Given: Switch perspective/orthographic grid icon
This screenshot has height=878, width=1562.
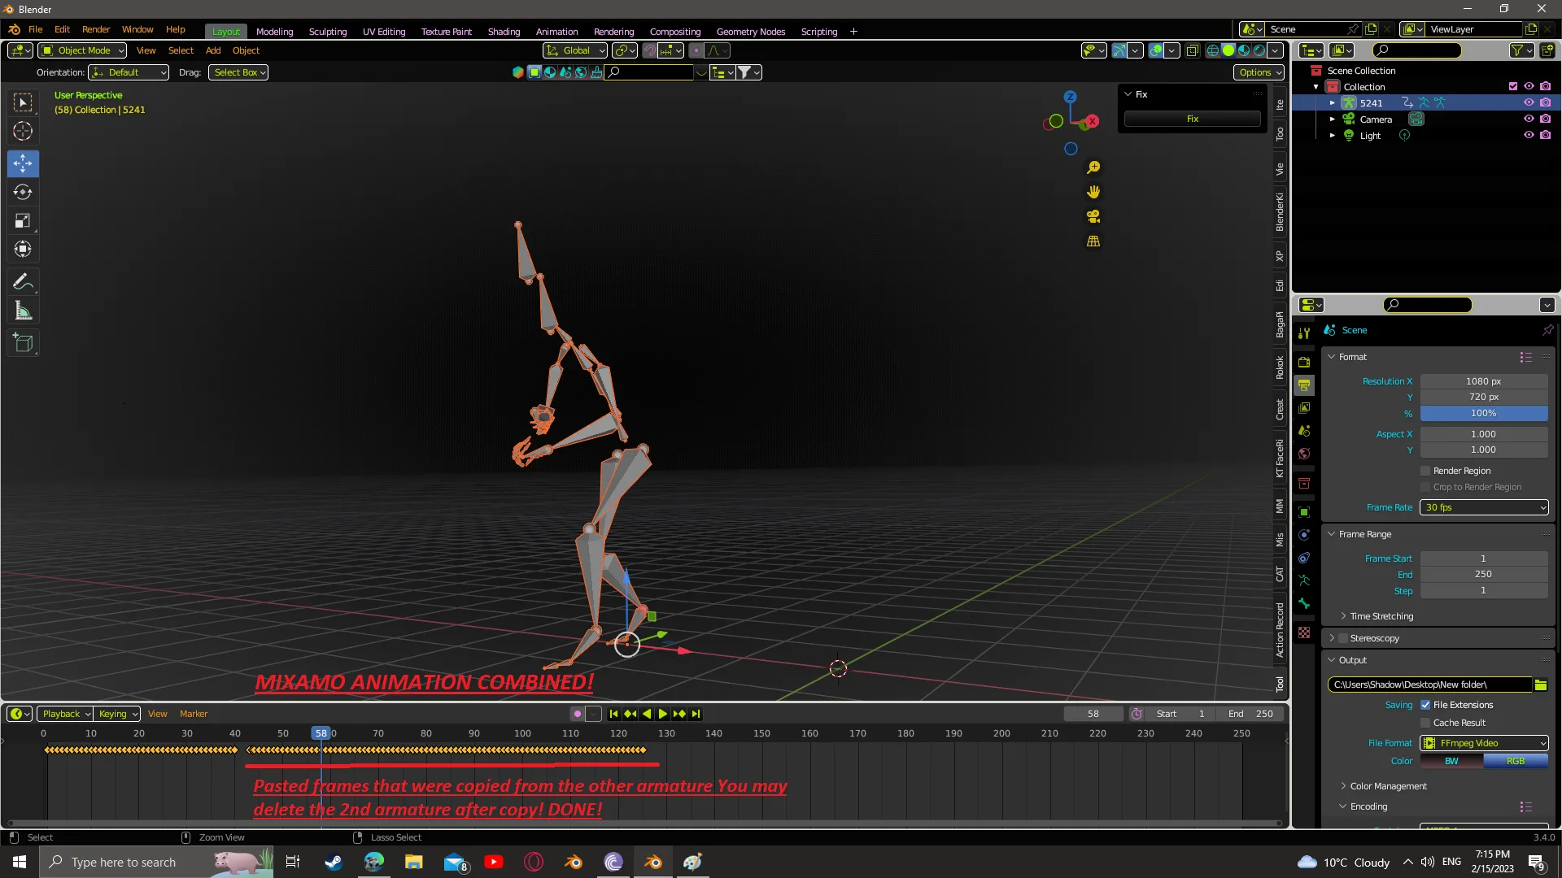Looking at the screenshot, I should pos(1093,241).
